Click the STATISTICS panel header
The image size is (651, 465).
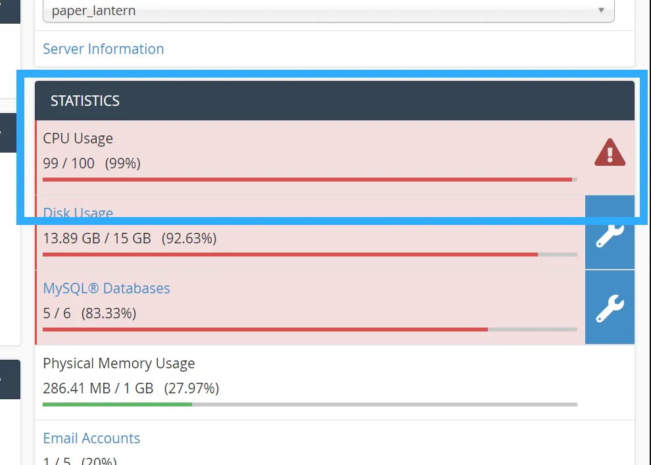point(335,101)
